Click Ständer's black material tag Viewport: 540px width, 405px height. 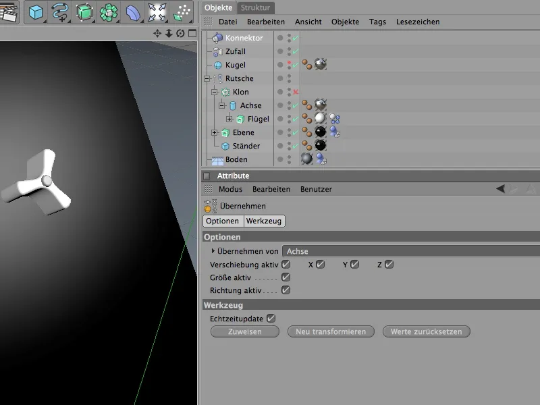[x=320, y=145]
